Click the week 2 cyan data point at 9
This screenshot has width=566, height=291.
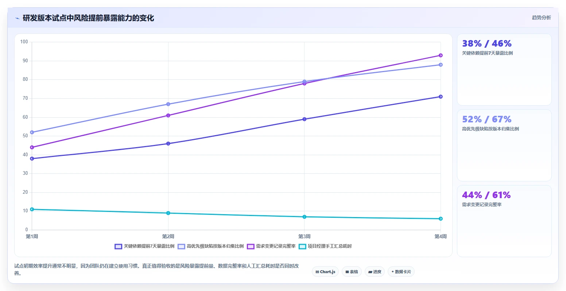tap(168, 213)
